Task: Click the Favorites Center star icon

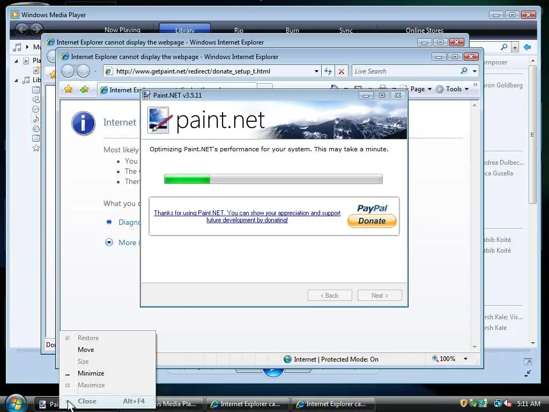Action: click(68, 90)
